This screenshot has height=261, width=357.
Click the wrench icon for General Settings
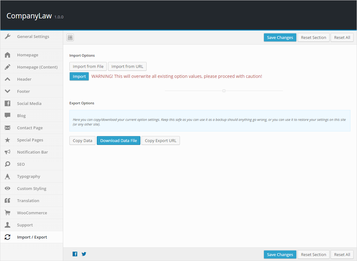(x=8, y=36)
